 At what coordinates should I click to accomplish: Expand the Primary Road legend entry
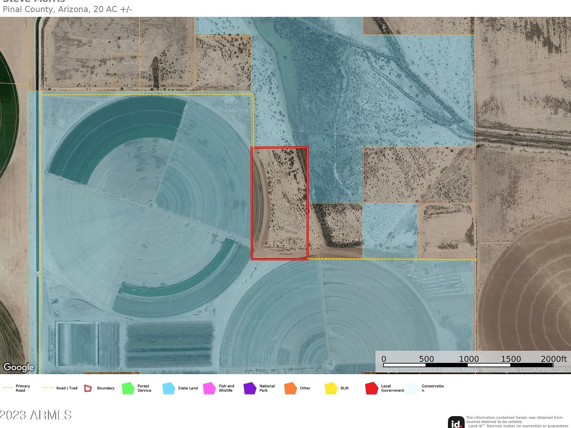(x=8, y=387)
